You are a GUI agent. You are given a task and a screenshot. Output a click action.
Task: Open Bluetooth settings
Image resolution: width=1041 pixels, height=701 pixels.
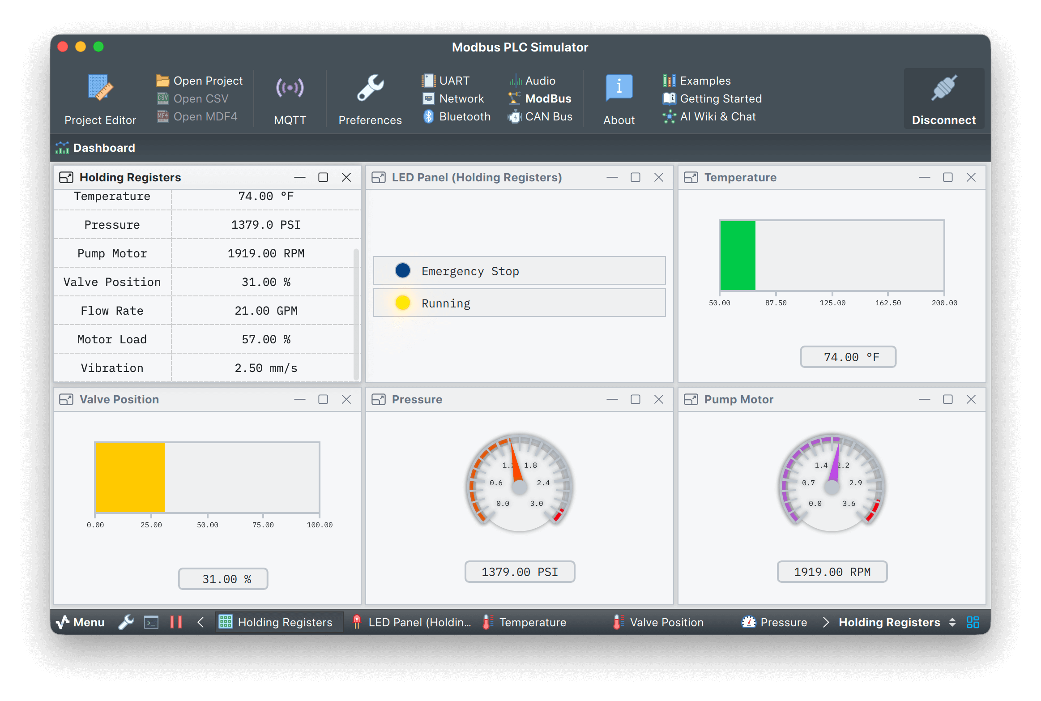(x=456, y=116)
